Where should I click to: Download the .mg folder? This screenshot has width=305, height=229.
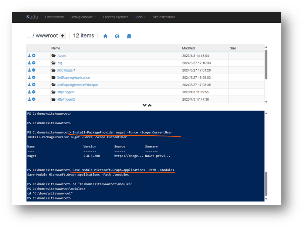point(29,63)
